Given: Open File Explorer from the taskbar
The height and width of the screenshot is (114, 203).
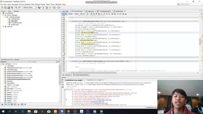Looking at the screenshot, I should [x=29, y=111].
